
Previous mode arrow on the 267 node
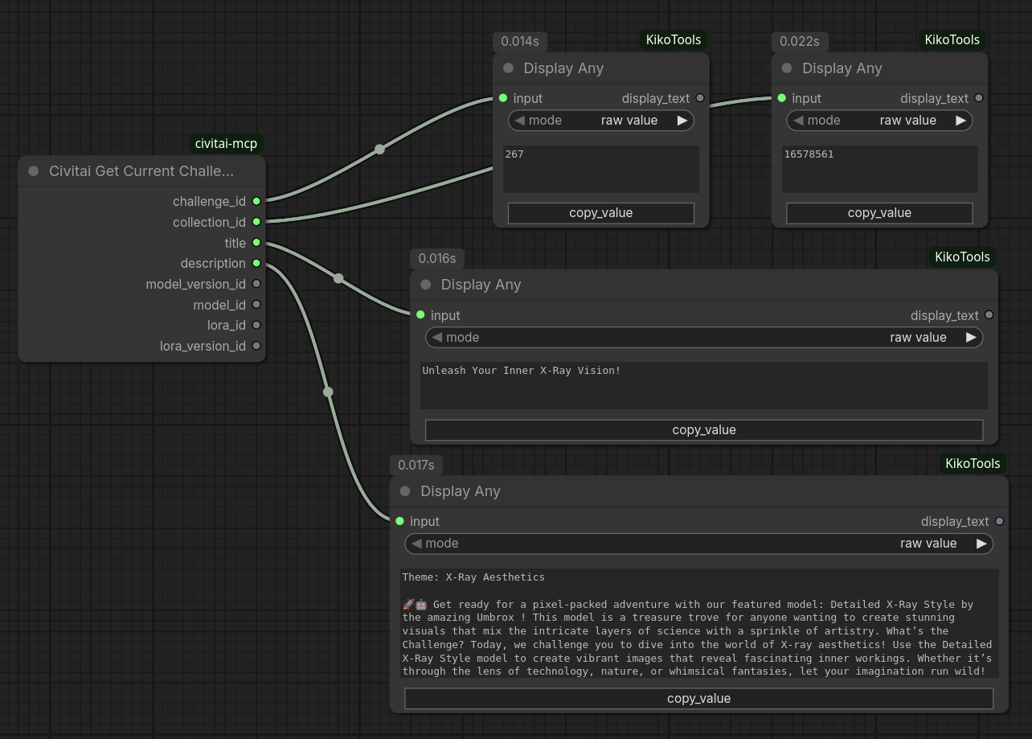click(519, 121)
